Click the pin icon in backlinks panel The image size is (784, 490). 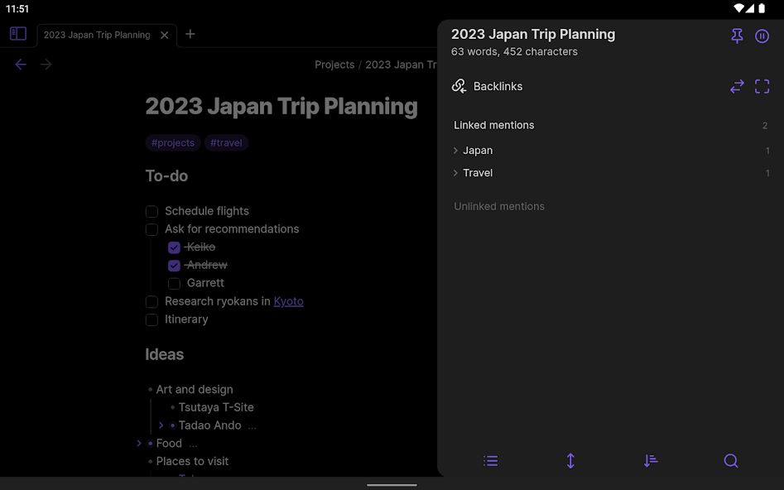[737, 36]
